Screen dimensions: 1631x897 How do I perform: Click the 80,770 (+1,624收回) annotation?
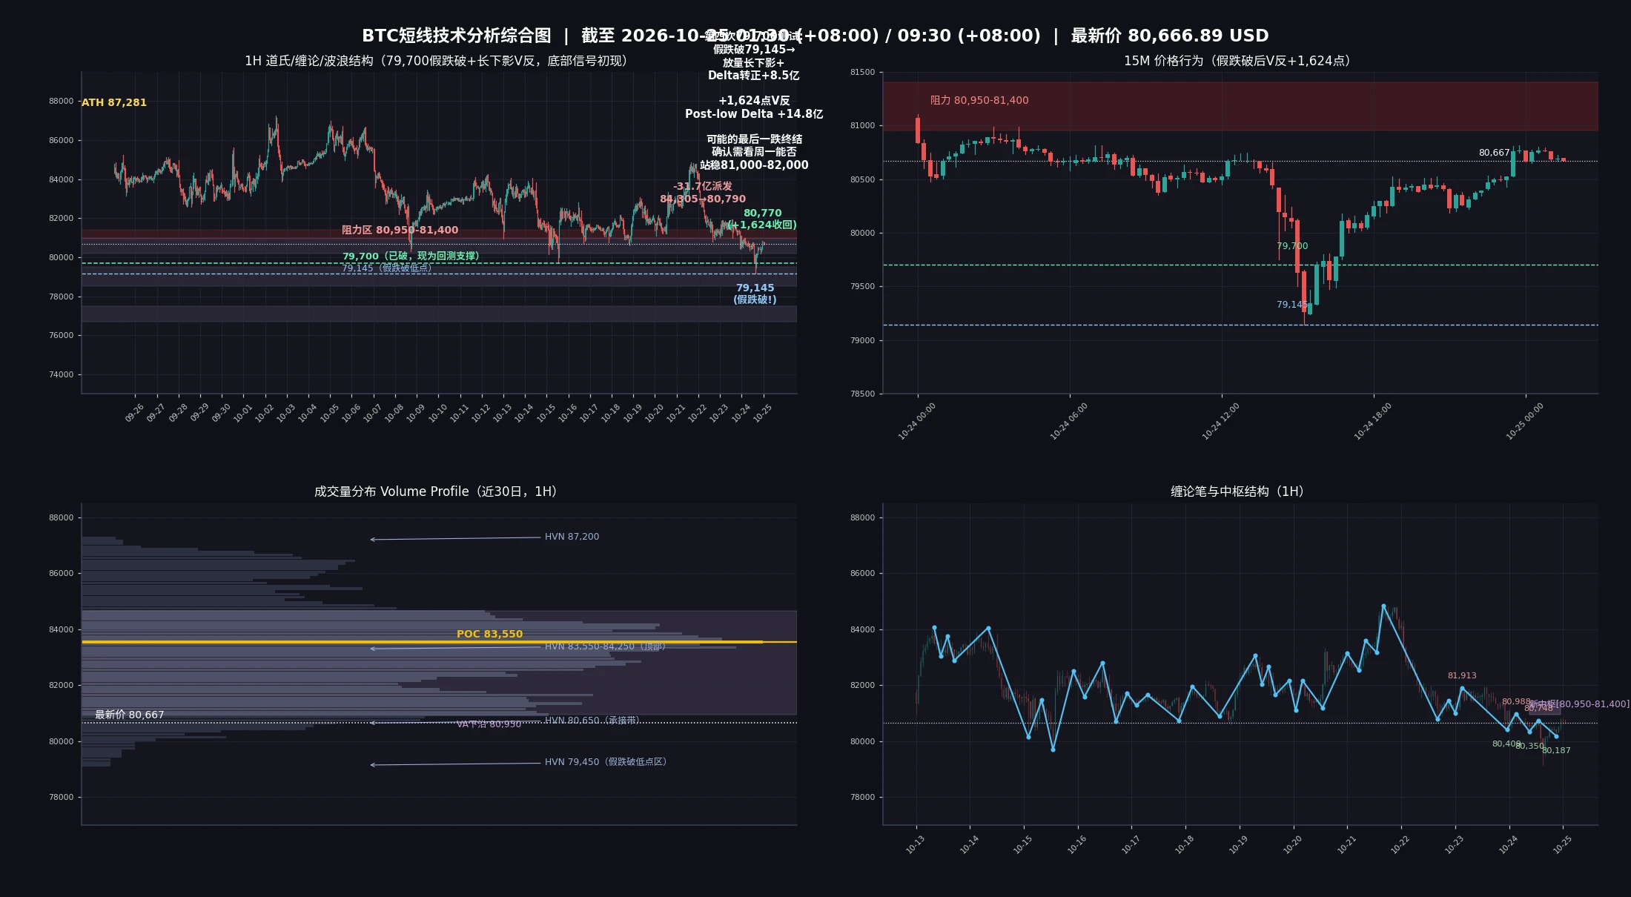pyautogui.click(x=762, y=219)
